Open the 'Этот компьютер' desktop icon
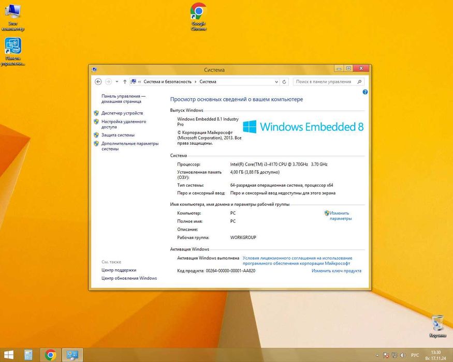The image size is (453, 362). (12, 17)
